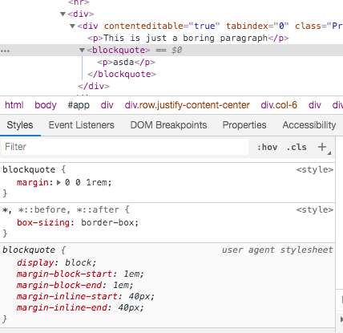Open the Properties tab
The image size is (343, 333).
click(244, 125)
